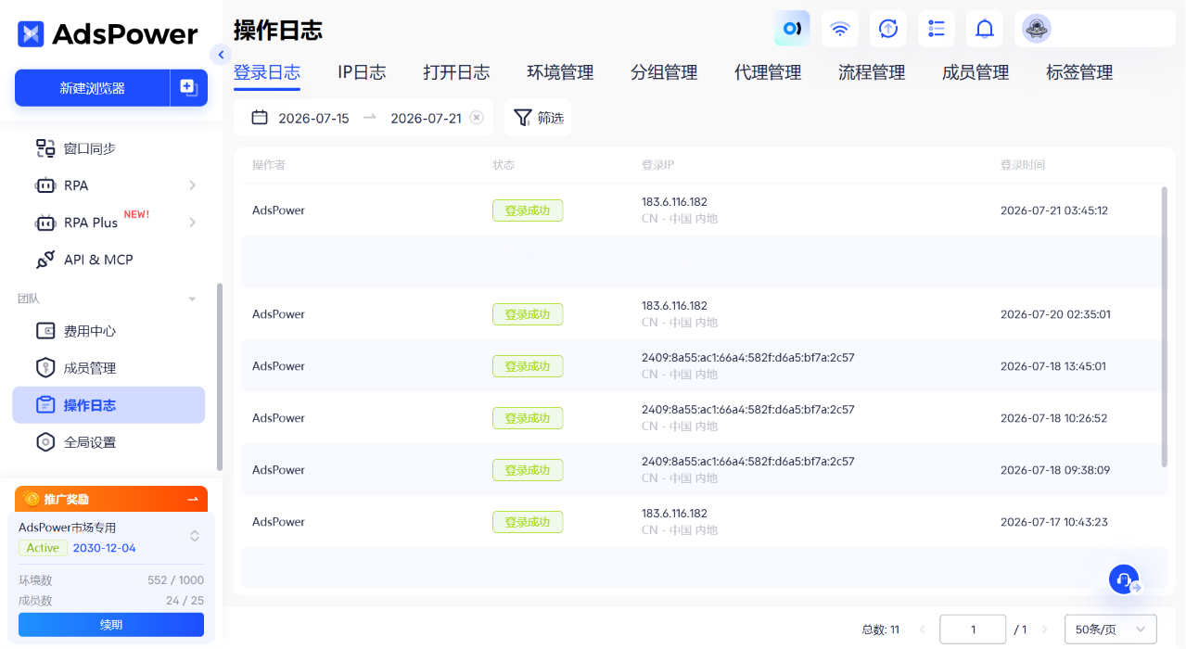Image resolution: width=1186 pixels, height=649 pixels.
Task: Switch to 成员管理 tab in header
Action: tap(976, 72)
